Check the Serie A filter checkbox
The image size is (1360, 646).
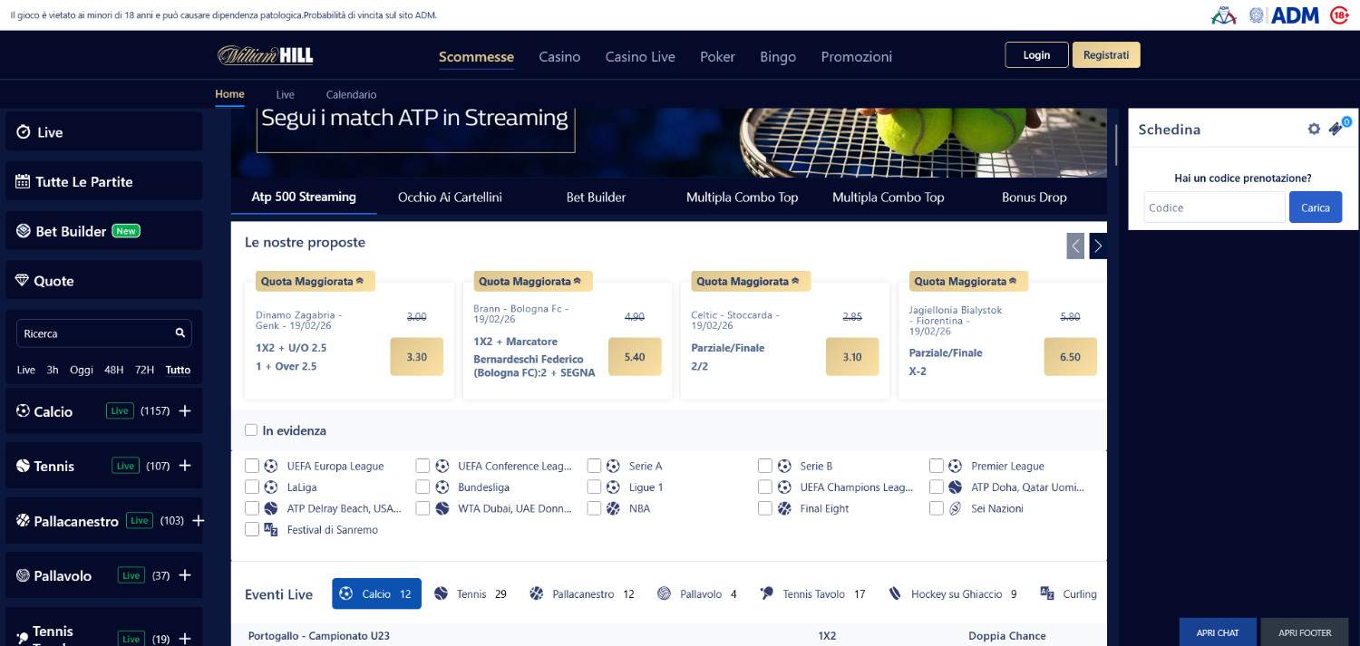(x=594, y=465)
